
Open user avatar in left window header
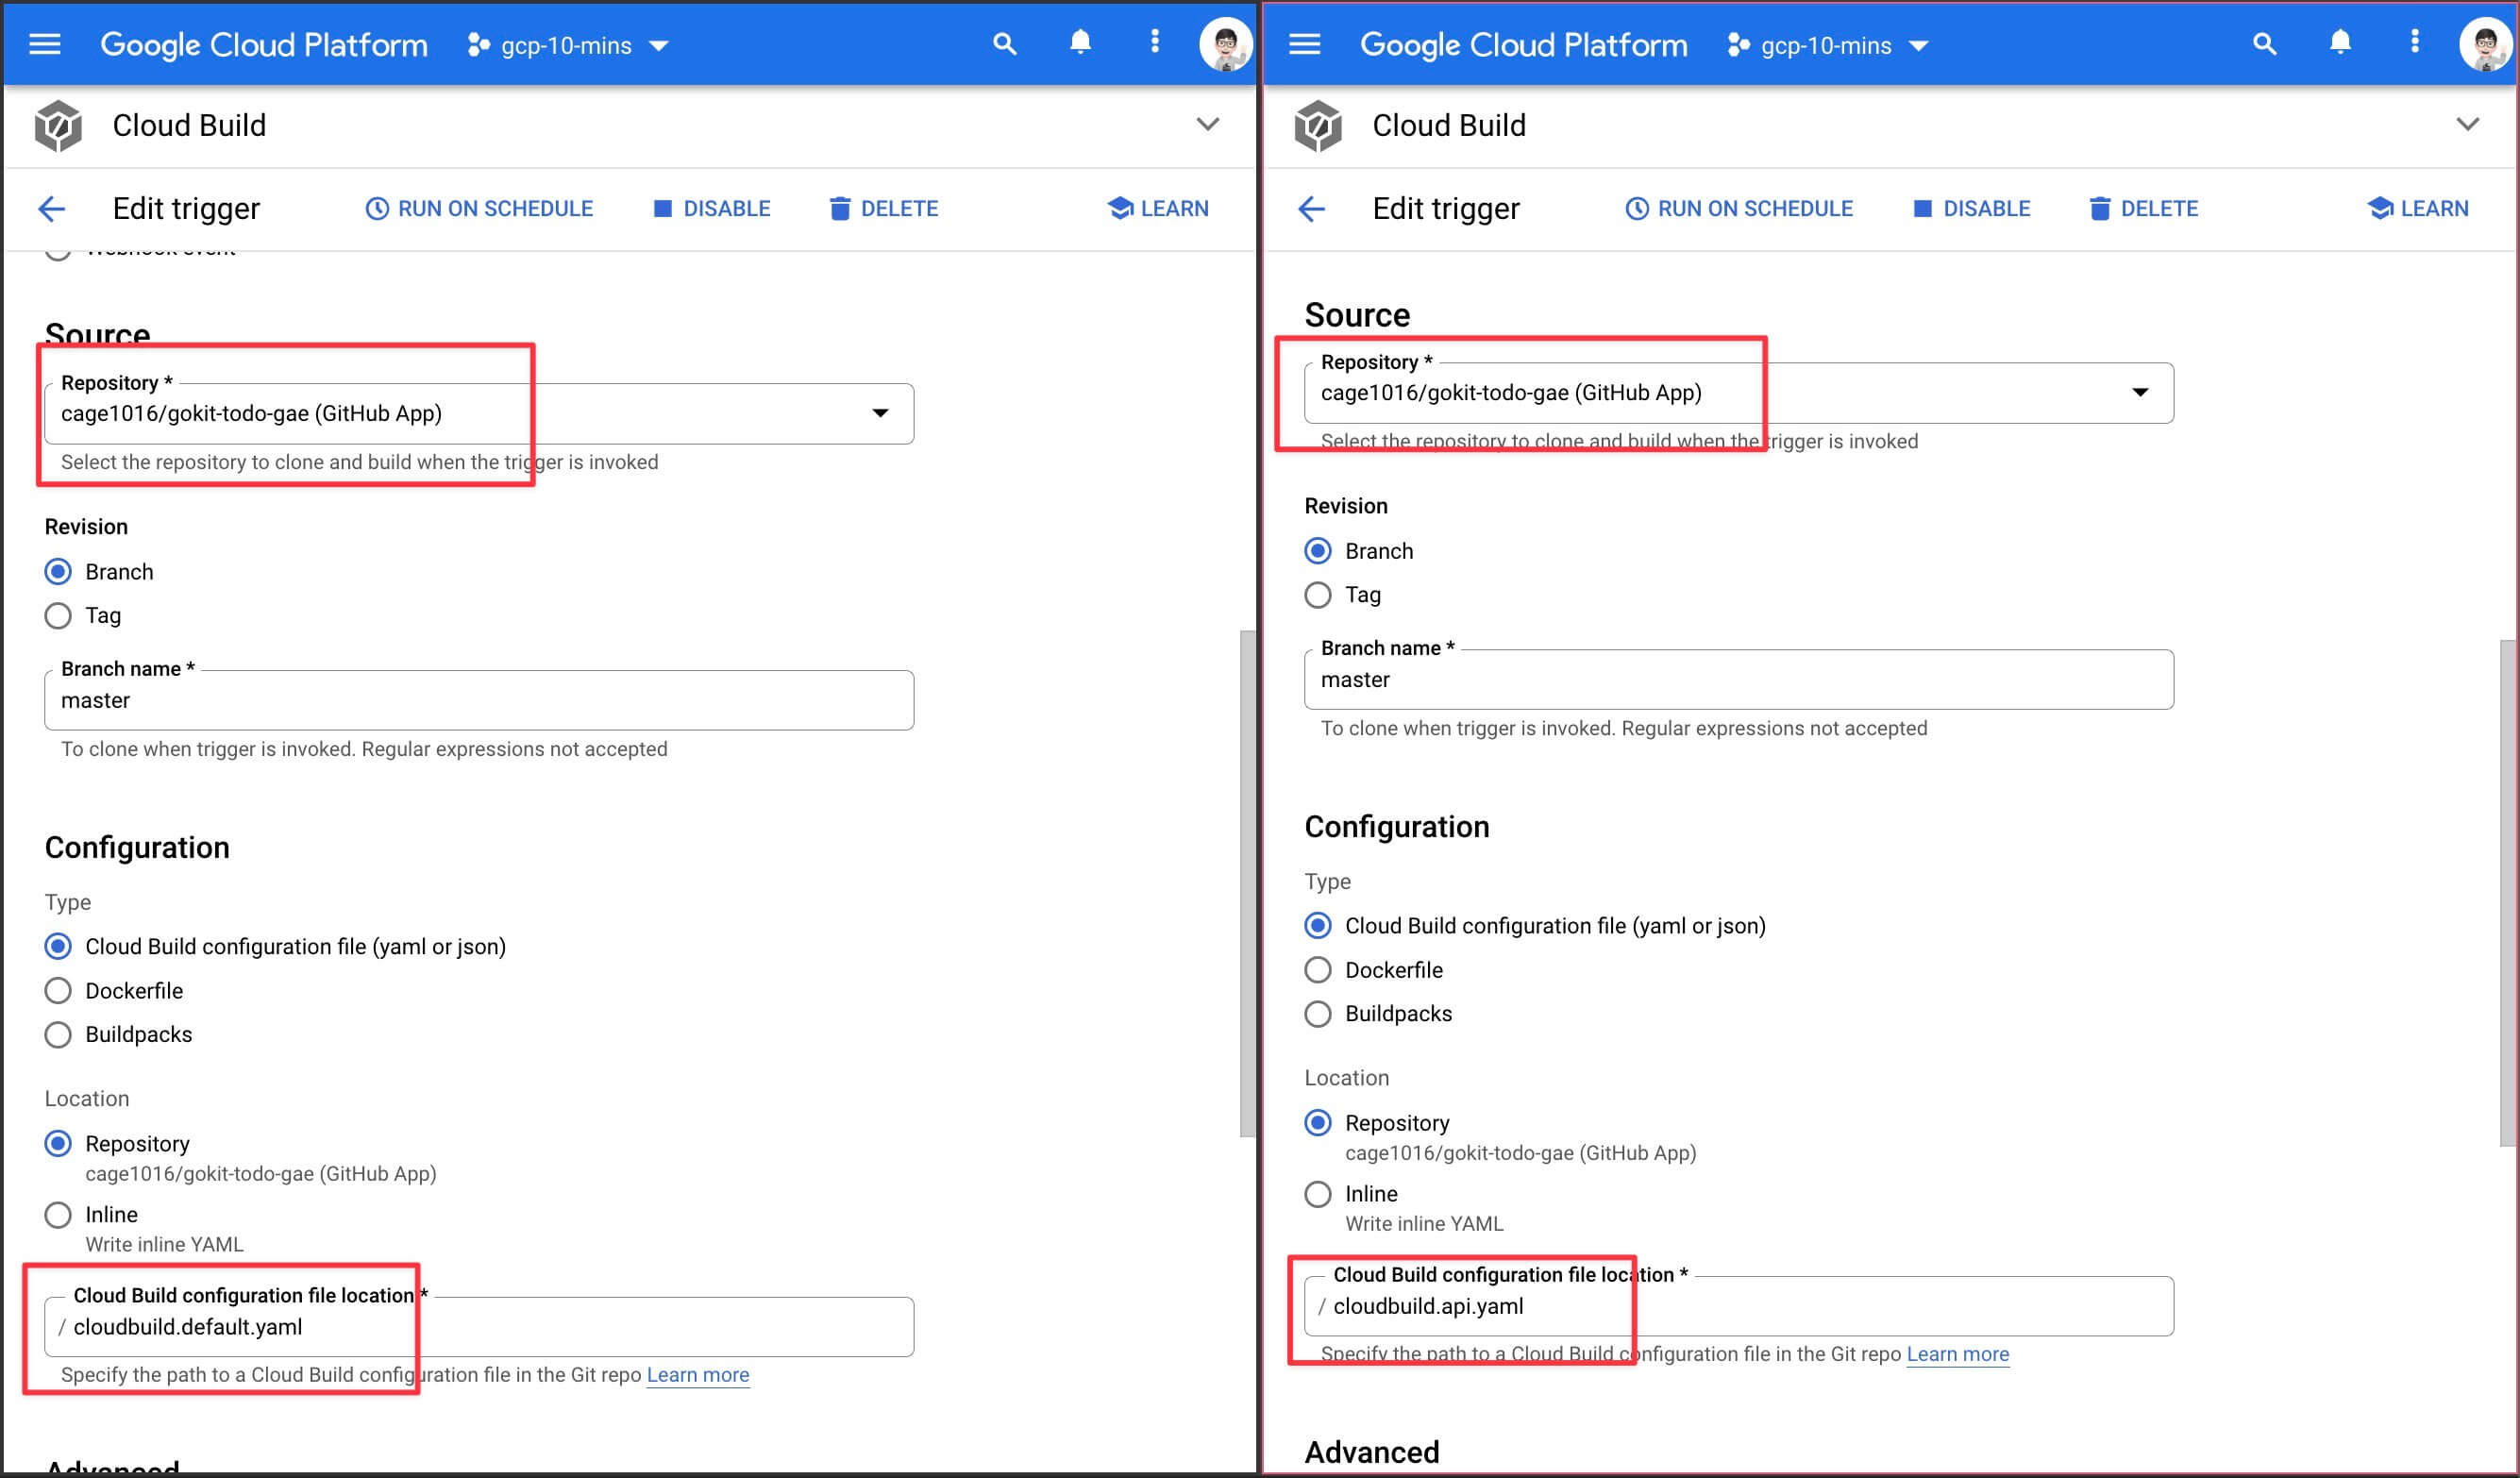coord(1225,44)
